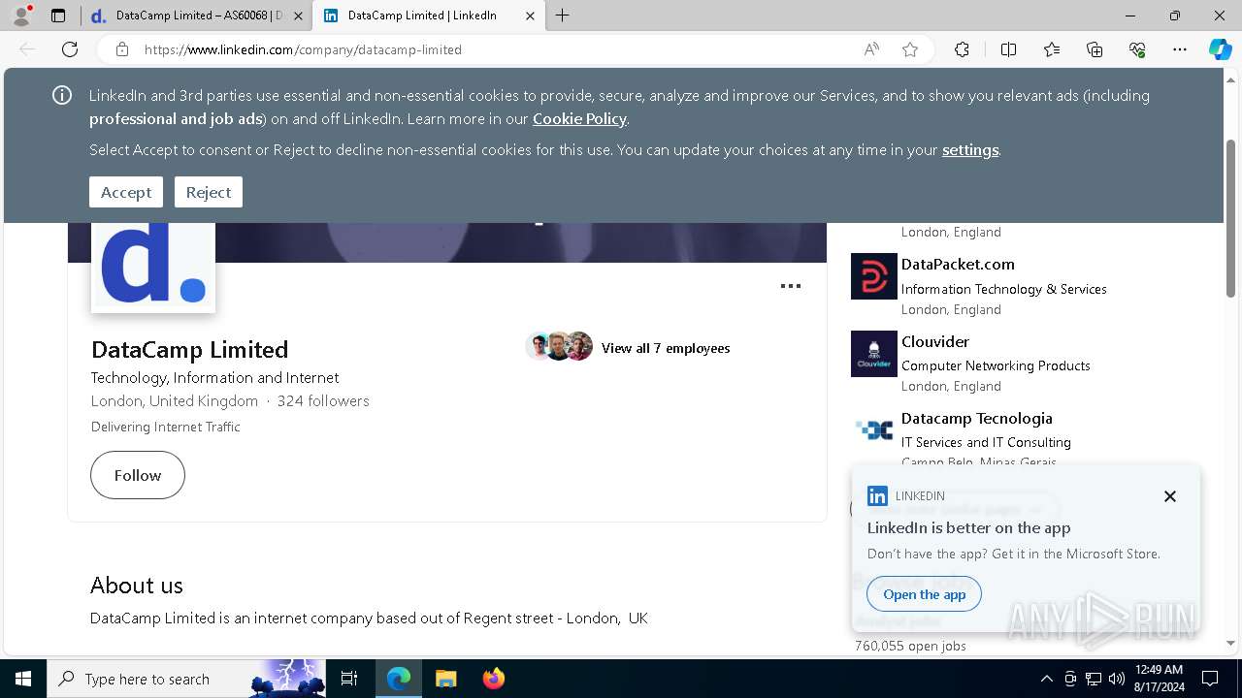Viewport: 1242px width, 698px height.
Task: Open the Read aloud icon
Action: (871, 49)
